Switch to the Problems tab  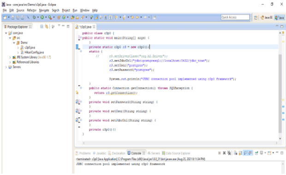pyautogui.click(x=85, y=153)
